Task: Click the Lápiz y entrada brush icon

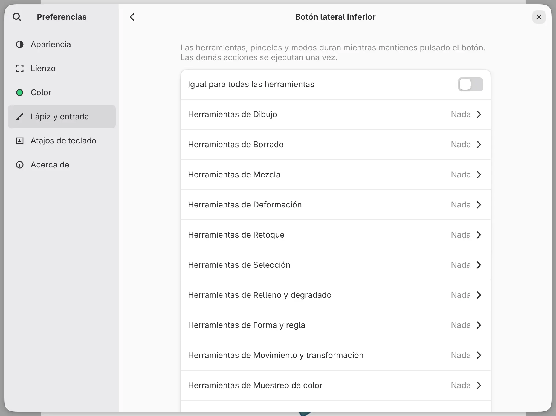Action: (20, 117)
